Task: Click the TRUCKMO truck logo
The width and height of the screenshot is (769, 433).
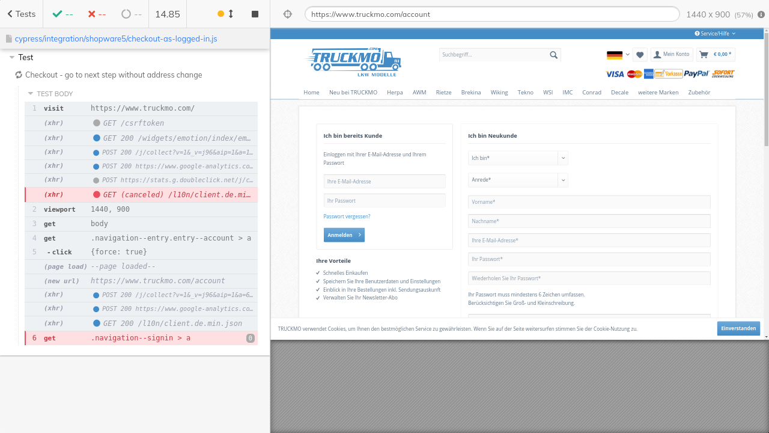Action: [353, 62]
